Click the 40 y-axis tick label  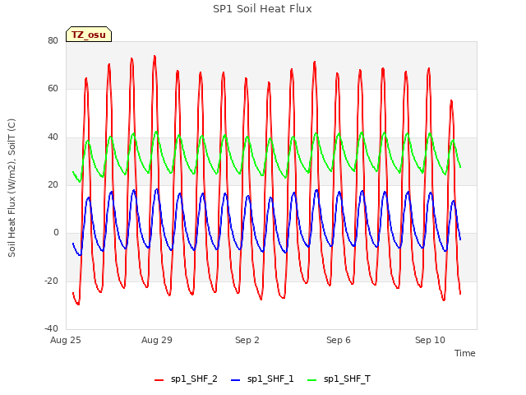53,137
